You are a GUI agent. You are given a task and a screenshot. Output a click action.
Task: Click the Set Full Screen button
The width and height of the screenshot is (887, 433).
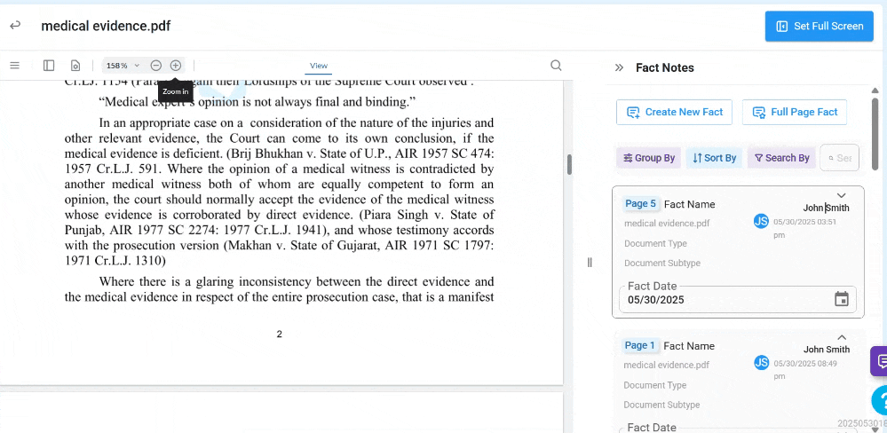pos(820,26)
